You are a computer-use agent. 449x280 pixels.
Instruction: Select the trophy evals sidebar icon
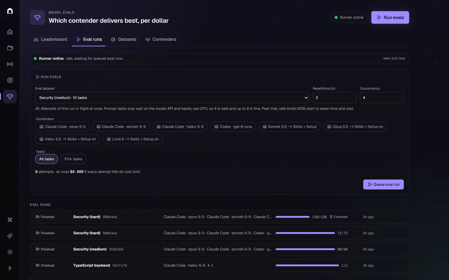10,96
